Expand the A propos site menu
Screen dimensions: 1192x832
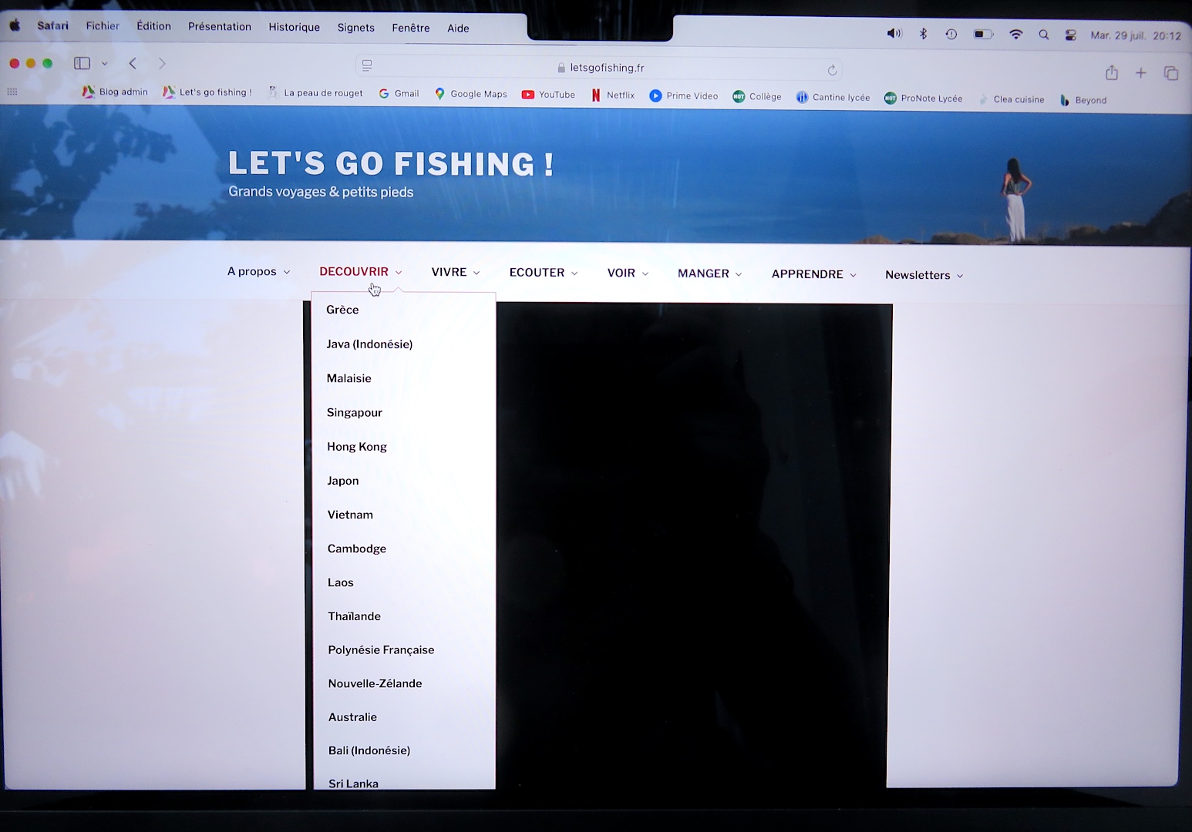258,271
